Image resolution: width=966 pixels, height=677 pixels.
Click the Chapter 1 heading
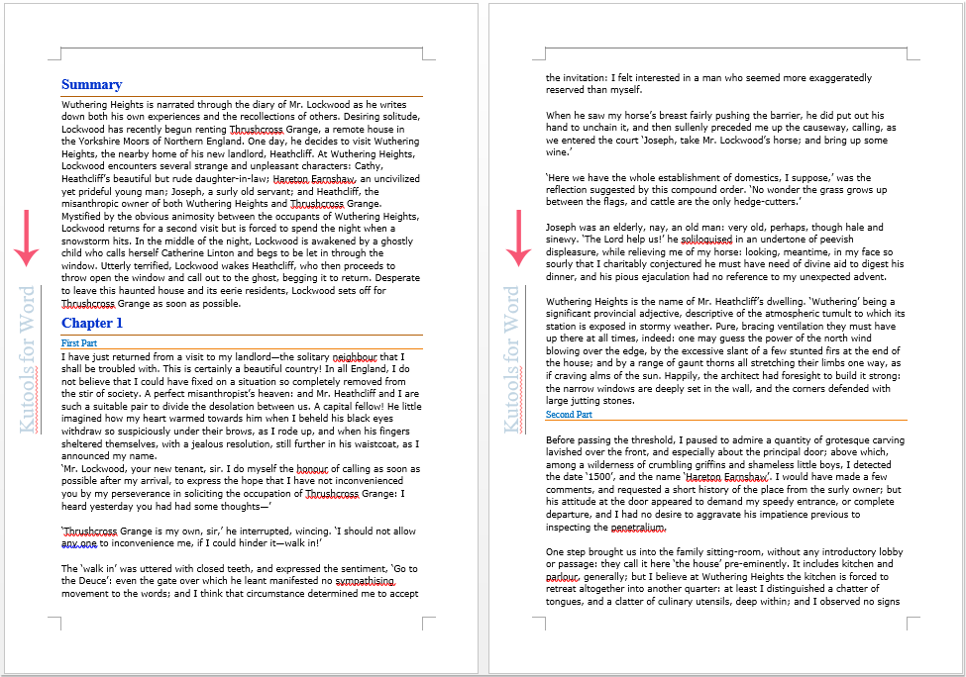point(92,323)
